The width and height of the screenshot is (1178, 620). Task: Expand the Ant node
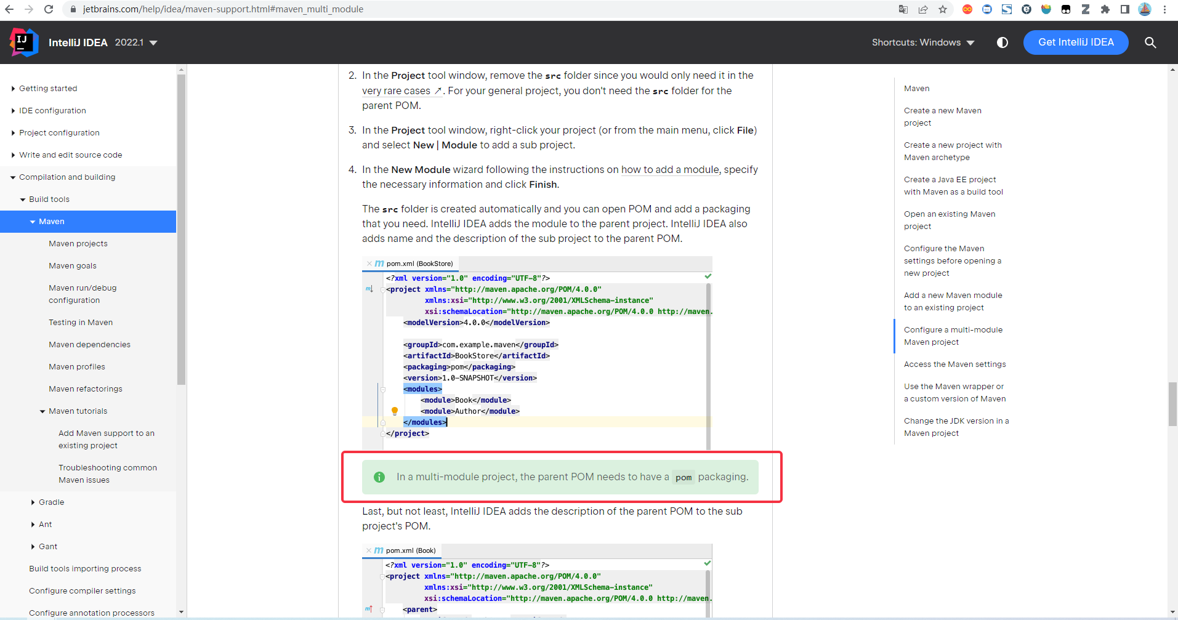(x=33, y=525)
